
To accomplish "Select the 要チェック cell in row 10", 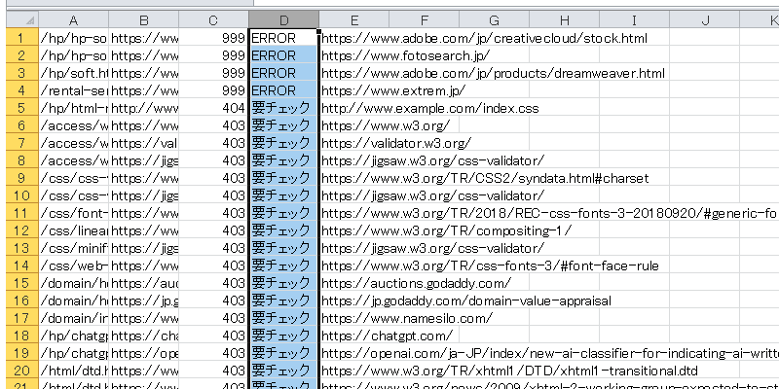I will pos(283,195).
